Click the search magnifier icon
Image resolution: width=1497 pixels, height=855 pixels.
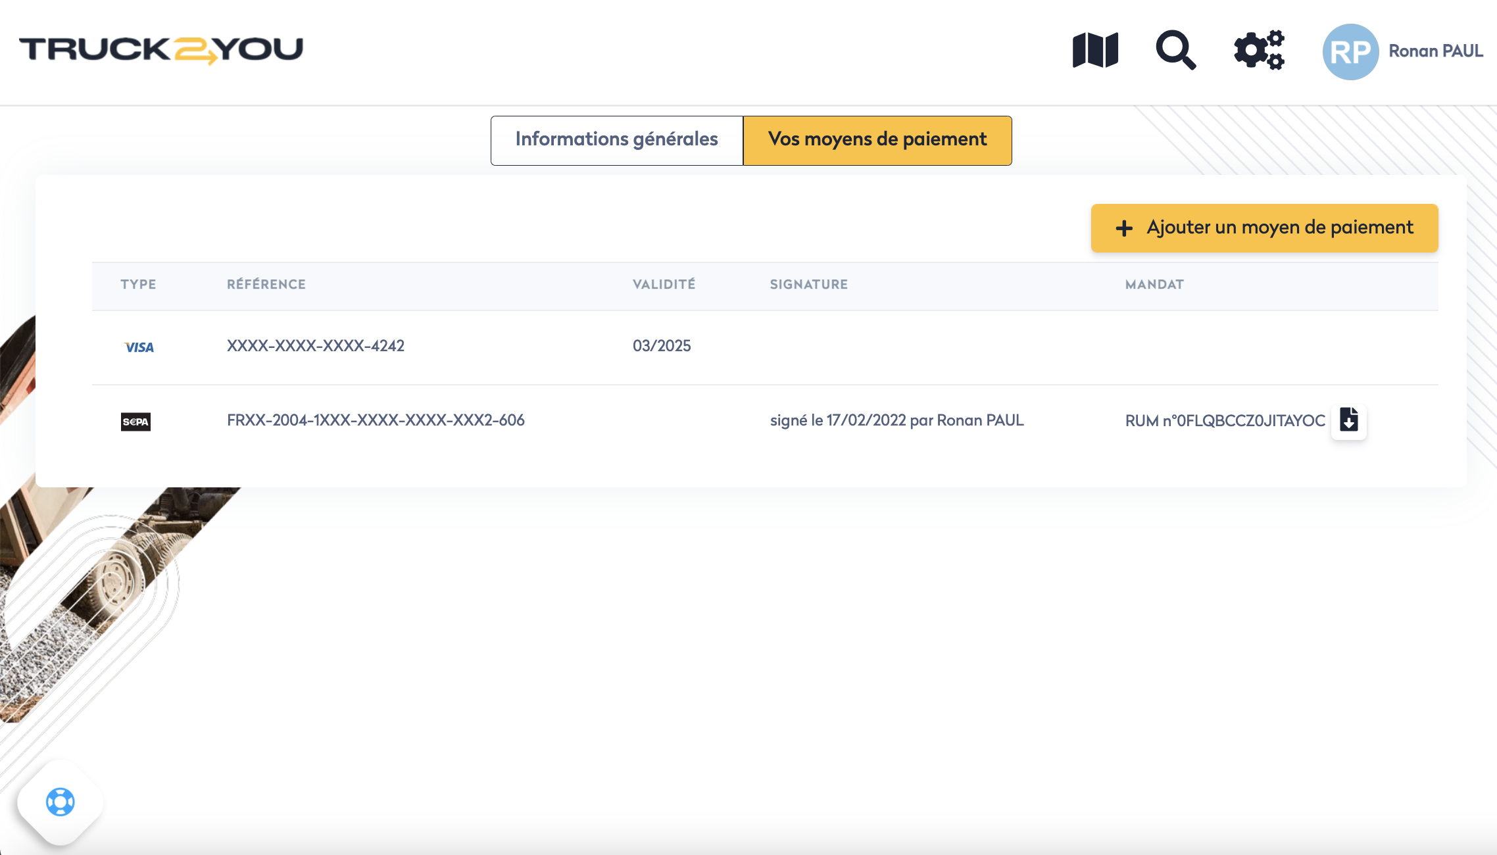pos(1175,50)
